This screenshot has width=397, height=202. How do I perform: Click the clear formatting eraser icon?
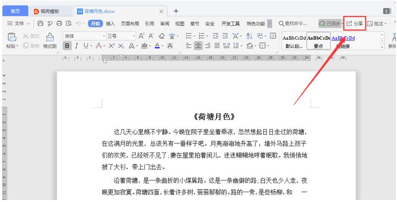point(162,36)
